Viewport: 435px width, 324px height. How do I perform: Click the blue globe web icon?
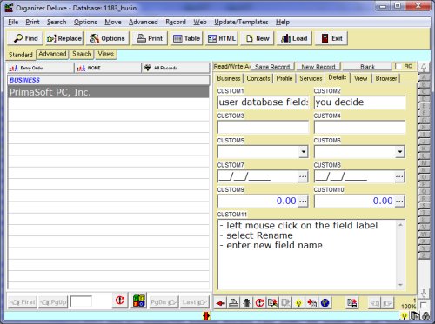pos(325,303)
